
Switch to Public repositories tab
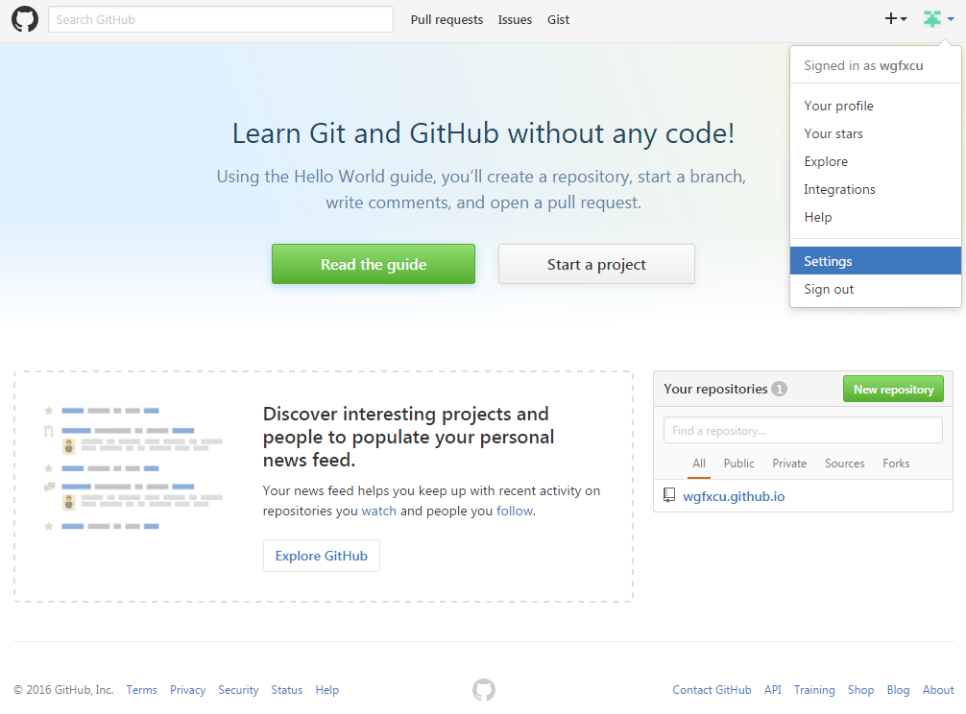tap(738, 464)
